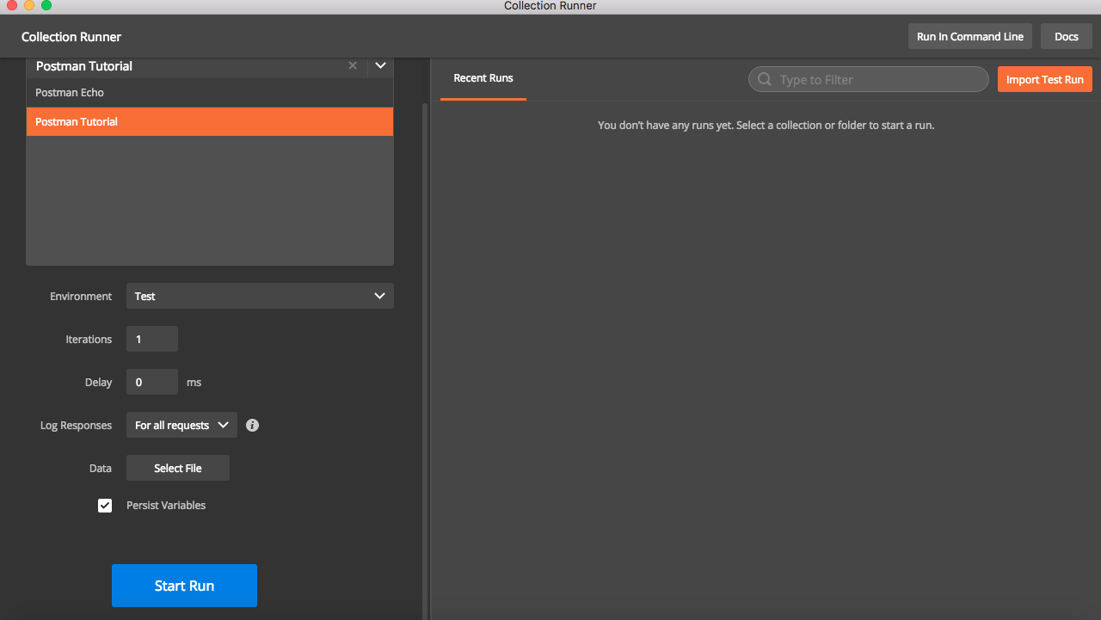Switch to the Recent Runs tab
Image resolution: width=1101 pixels, height=620 pixels.
483,78
